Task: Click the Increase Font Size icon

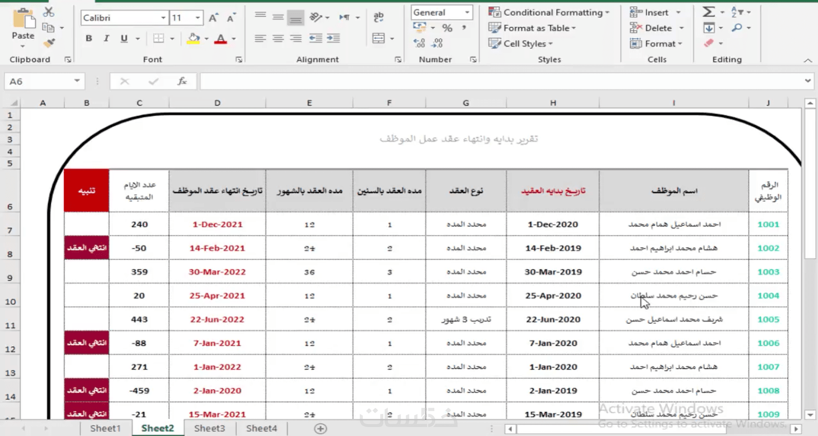Action: pos(213,18)
